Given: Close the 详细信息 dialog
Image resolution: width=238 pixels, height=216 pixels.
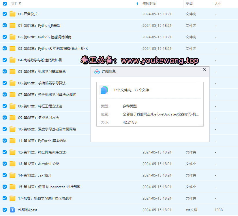Looking at the screenshot, I should [x=204, y=69].
